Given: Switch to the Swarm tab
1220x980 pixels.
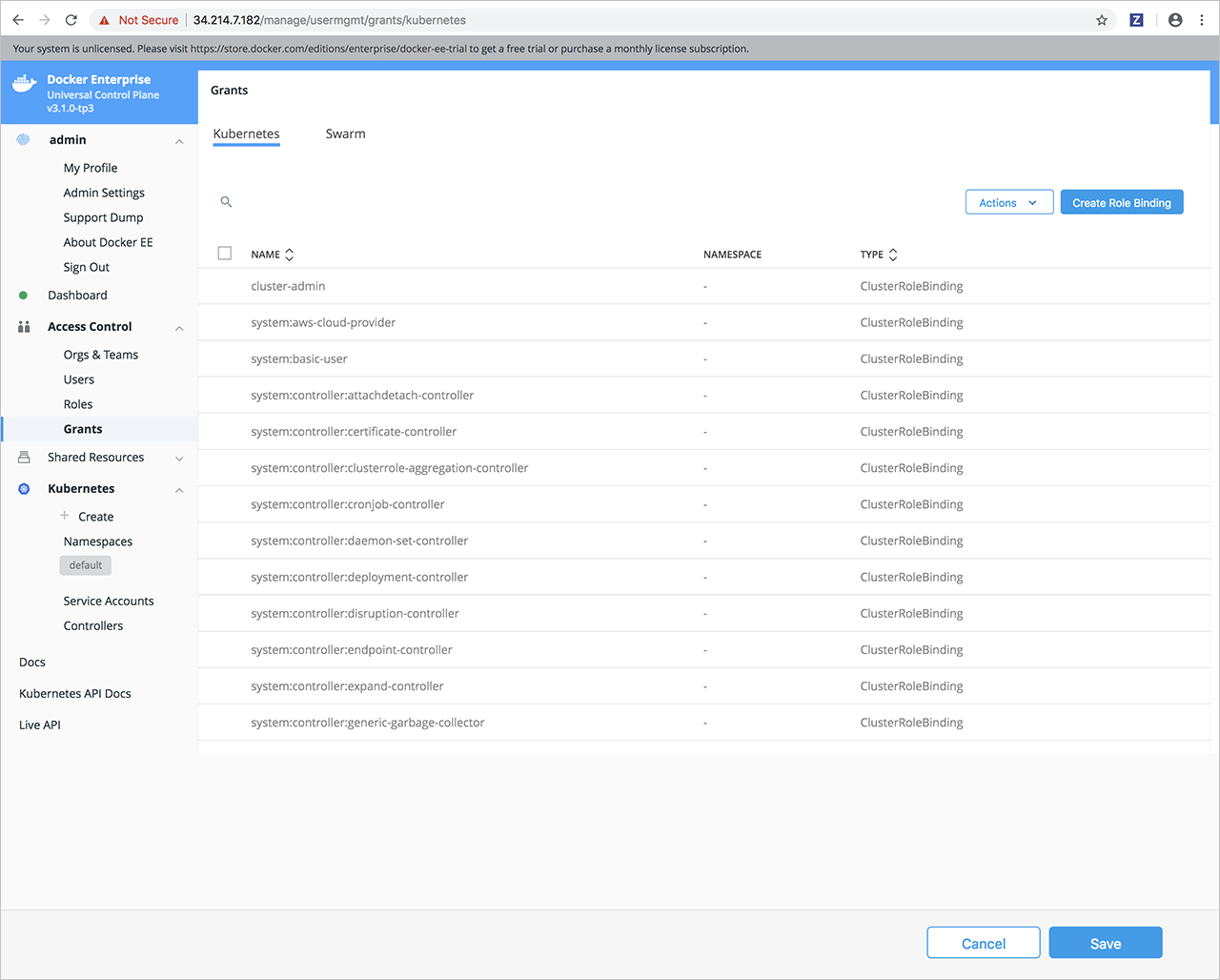Looking at the screenshot, I should pyautogui.click(x=345, y=134).
